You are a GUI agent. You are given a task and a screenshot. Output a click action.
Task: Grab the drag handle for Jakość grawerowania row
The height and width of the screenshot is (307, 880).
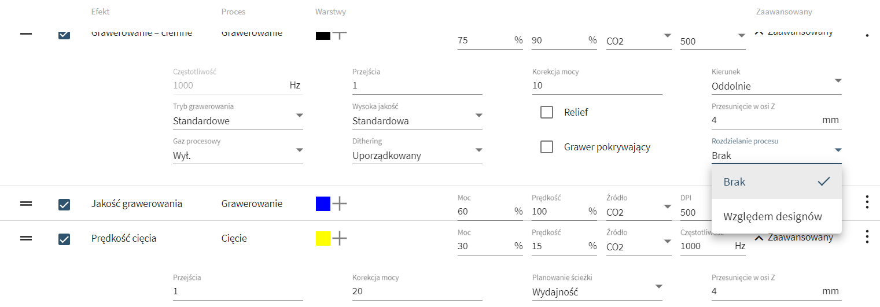[x=26, y=204]
